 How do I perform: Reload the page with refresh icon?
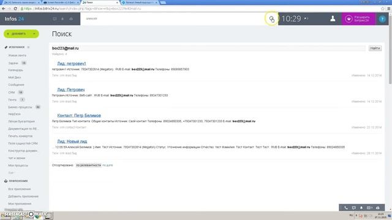(15, 9)
